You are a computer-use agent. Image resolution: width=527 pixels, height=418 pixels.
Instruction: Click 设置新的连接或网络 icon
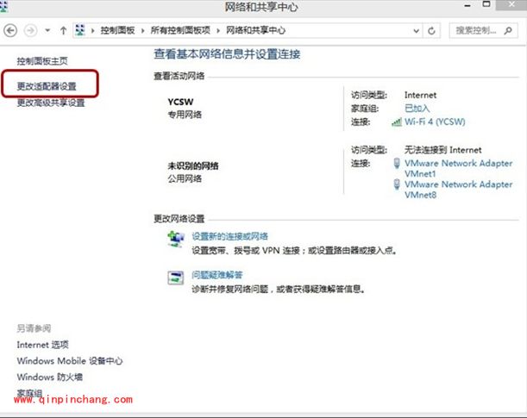click(x=176, y=239)
